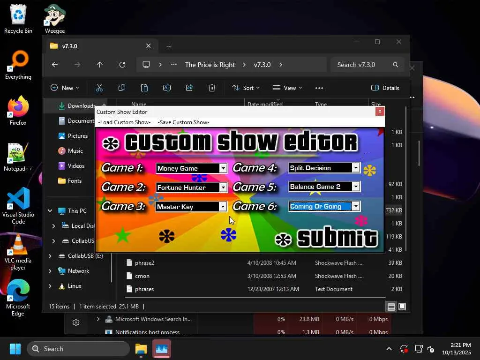Open Fonts folder in the Explorer sidebar
Viewport: 480px width, 360px height.
[x=75, y=180]
